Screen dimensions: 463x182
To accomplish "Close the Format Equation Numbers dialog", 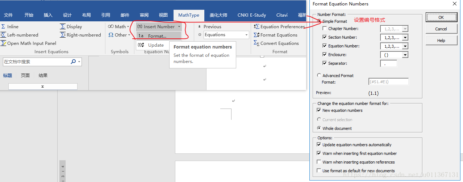I will pyautogui.click(x=455, y=4).
